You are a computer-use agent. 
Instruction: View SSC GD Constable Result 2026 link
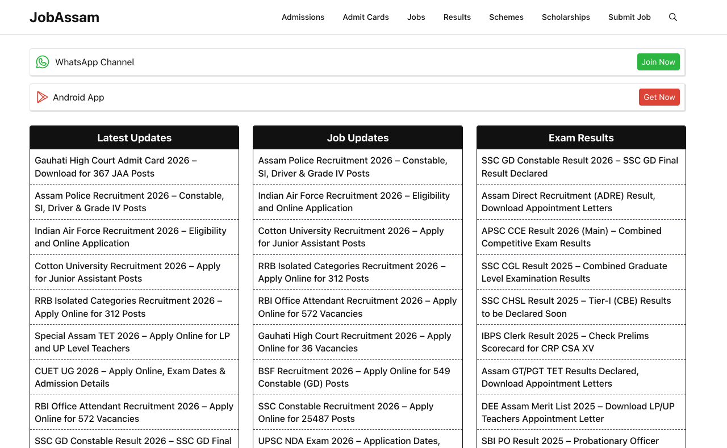(x=579, y=166)
